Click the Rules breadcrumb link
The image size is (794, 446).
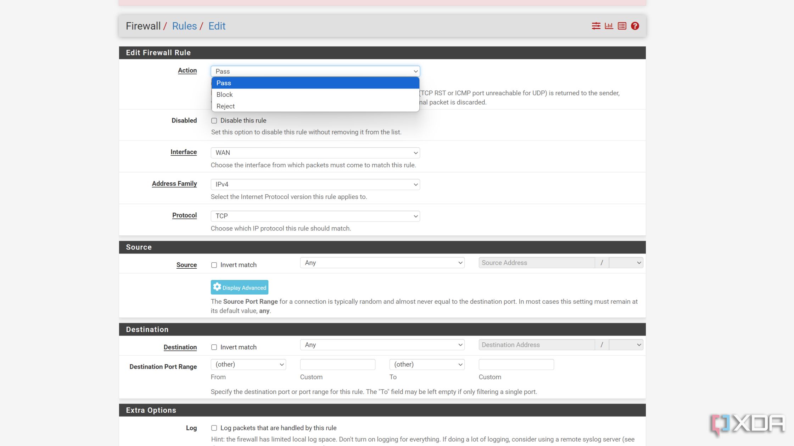(x=184, y=25)
